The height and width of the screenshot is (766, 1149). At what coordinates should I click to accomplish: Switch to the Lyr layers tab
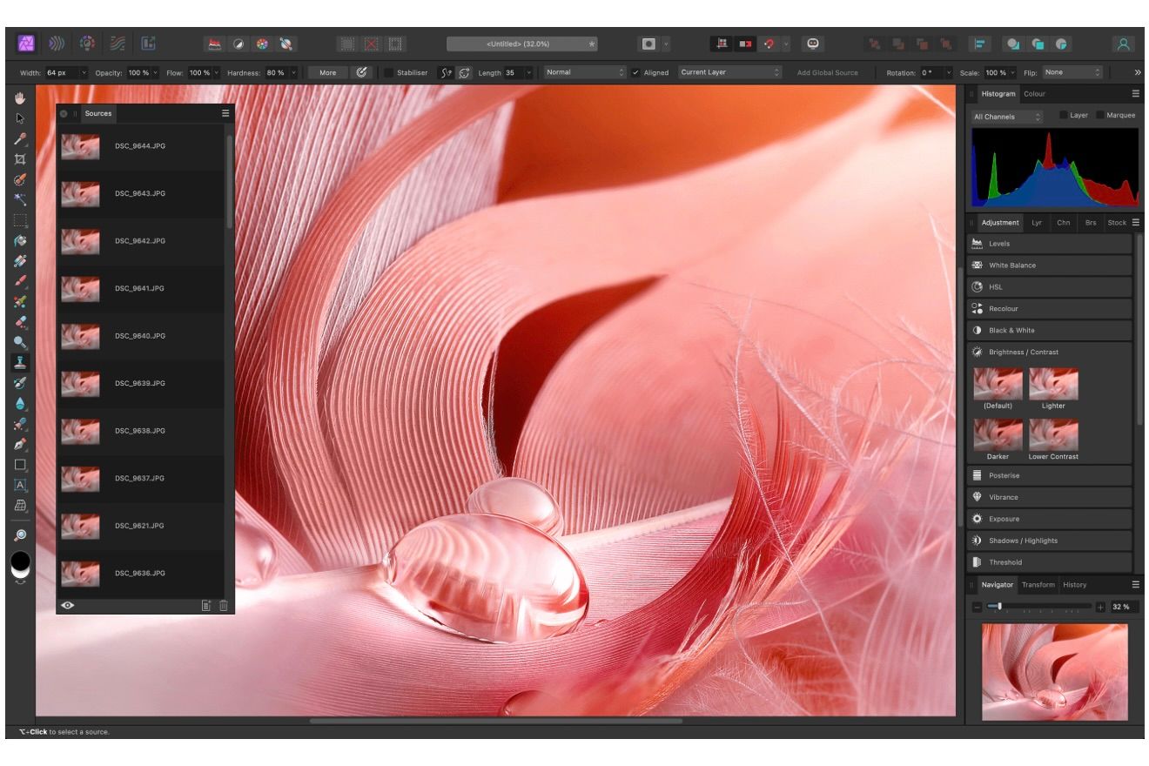click(1036, 223)
